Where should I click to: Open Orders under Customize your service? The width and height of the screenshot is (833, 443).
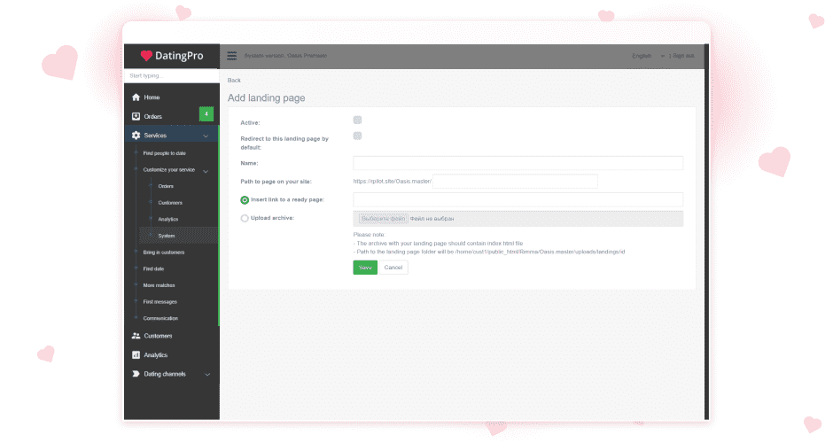(166, 186)
